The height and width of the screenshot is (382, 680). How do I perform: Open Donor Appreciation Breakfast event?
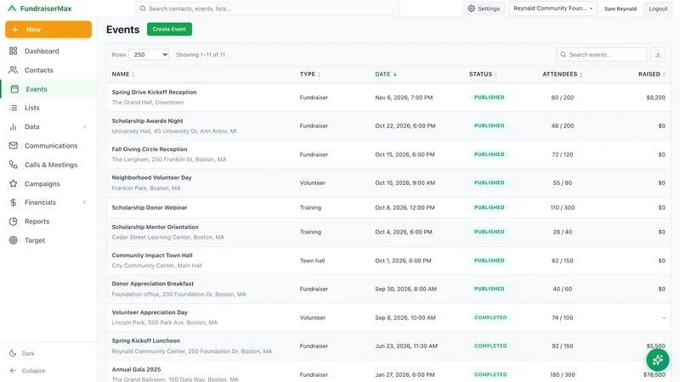click(153, 284)
